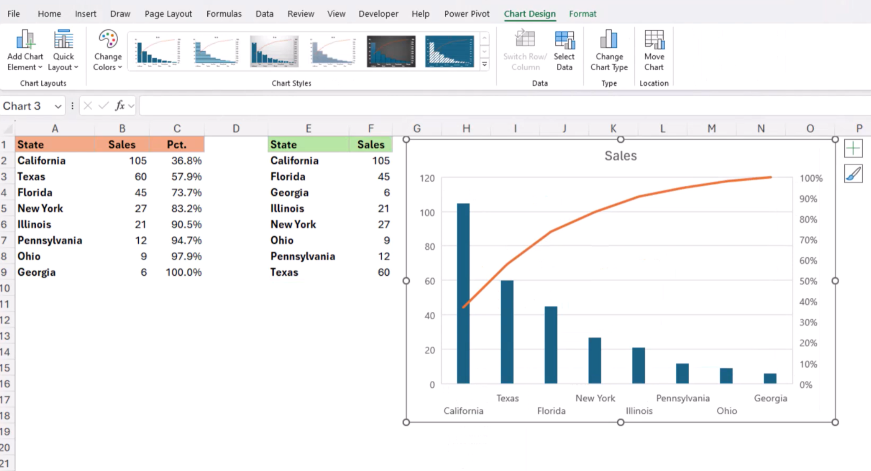Switch to the Power Pivot tab

pos(467,14)
